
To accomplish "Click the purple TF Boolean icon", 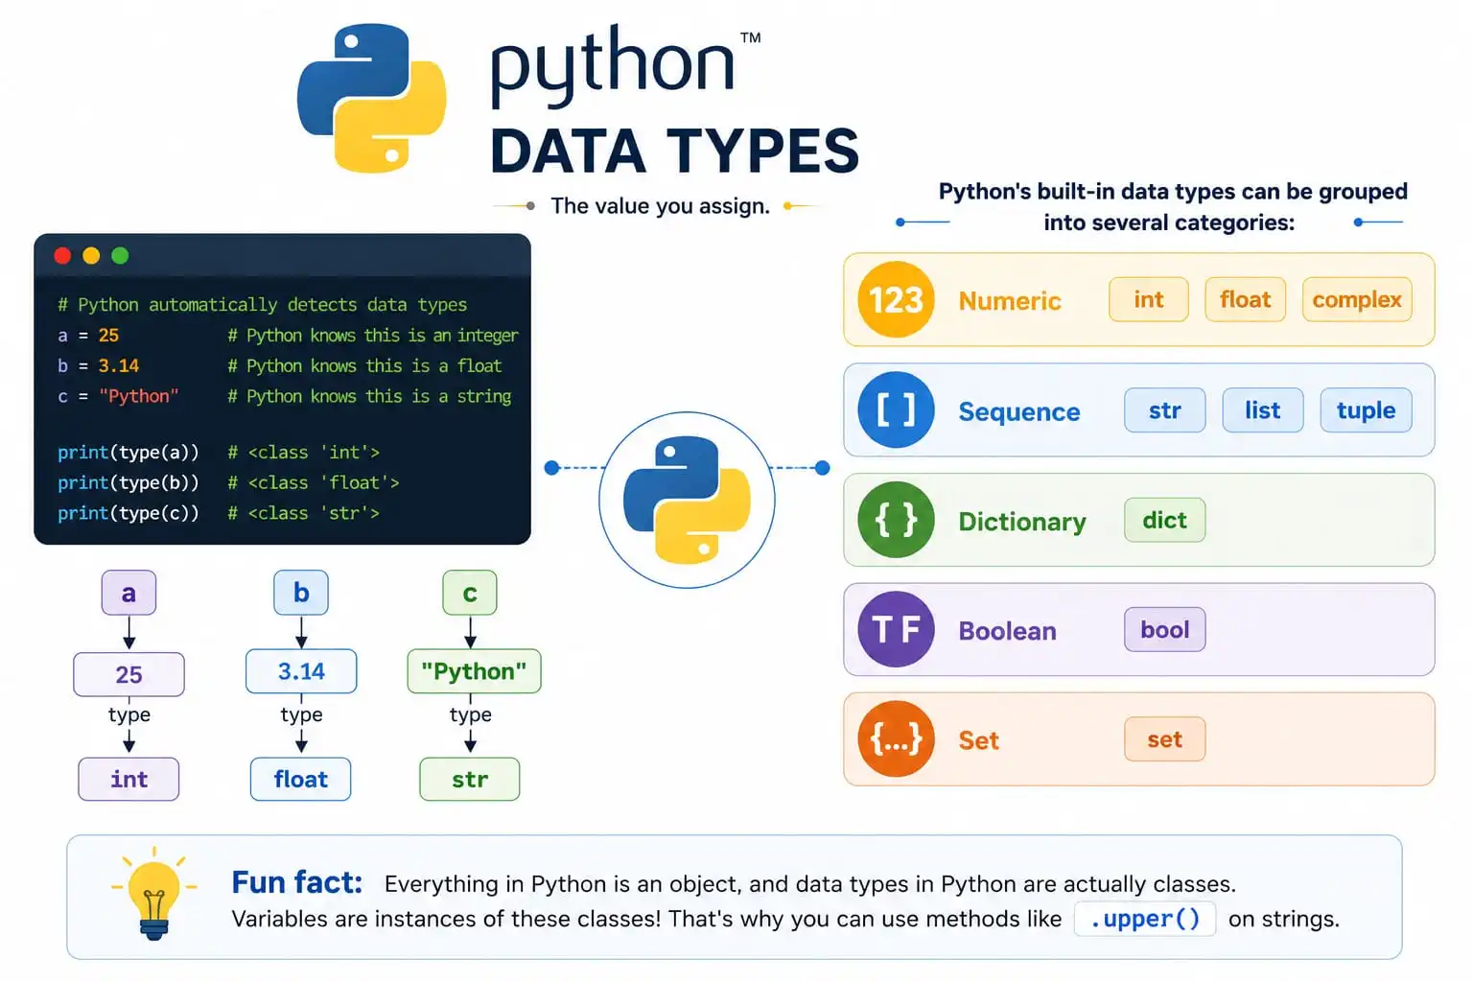I will 896,629.
